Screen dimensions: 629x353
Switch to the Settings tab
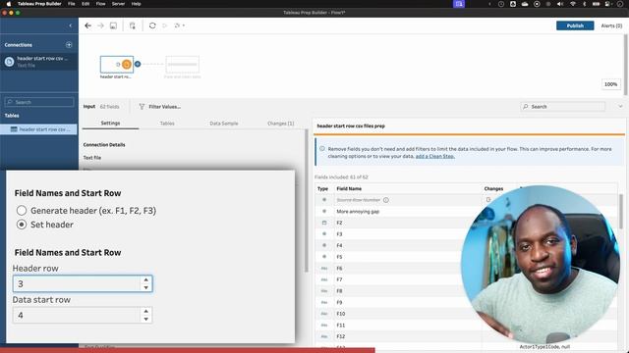pos(110,124)
